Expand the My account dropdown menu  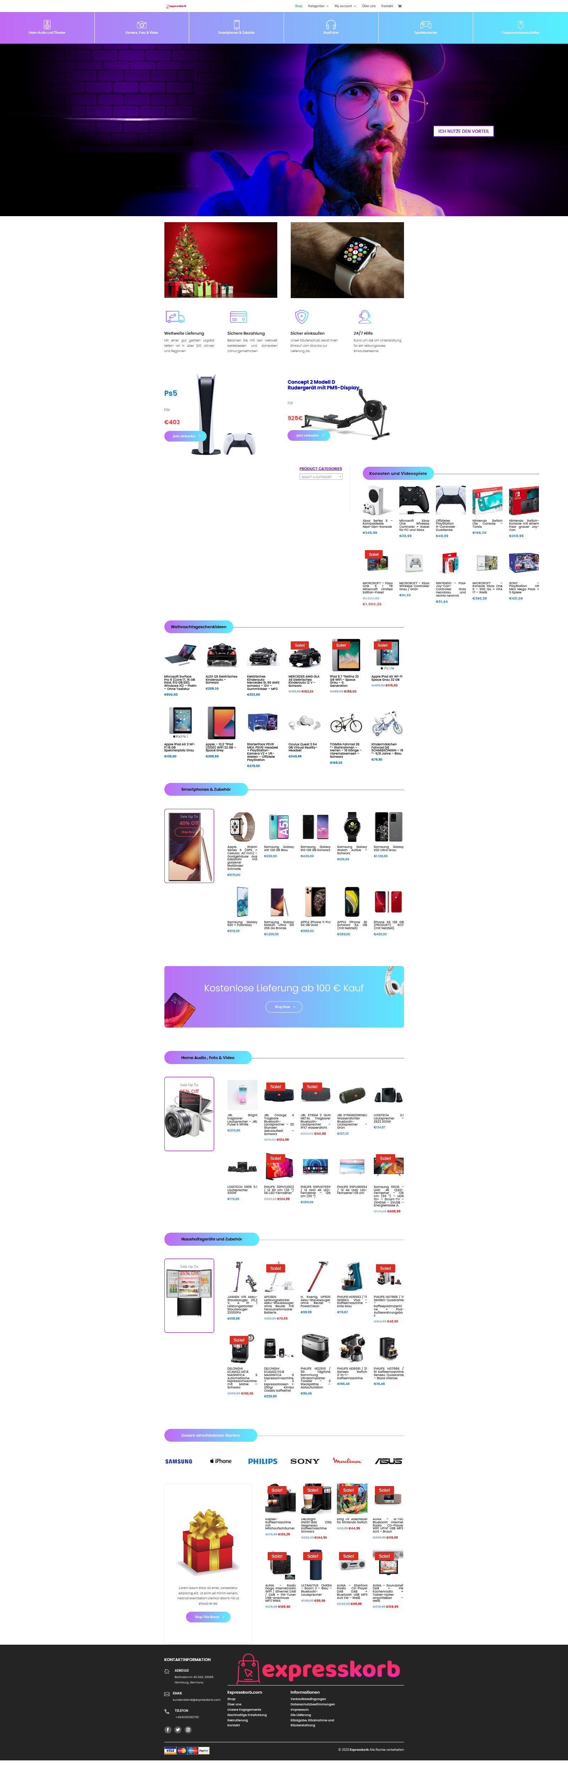tap(345, 6)
